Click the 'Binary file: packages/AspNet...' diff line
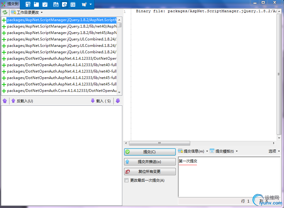Screen dimensions: 284x208 tap(206, 11)
